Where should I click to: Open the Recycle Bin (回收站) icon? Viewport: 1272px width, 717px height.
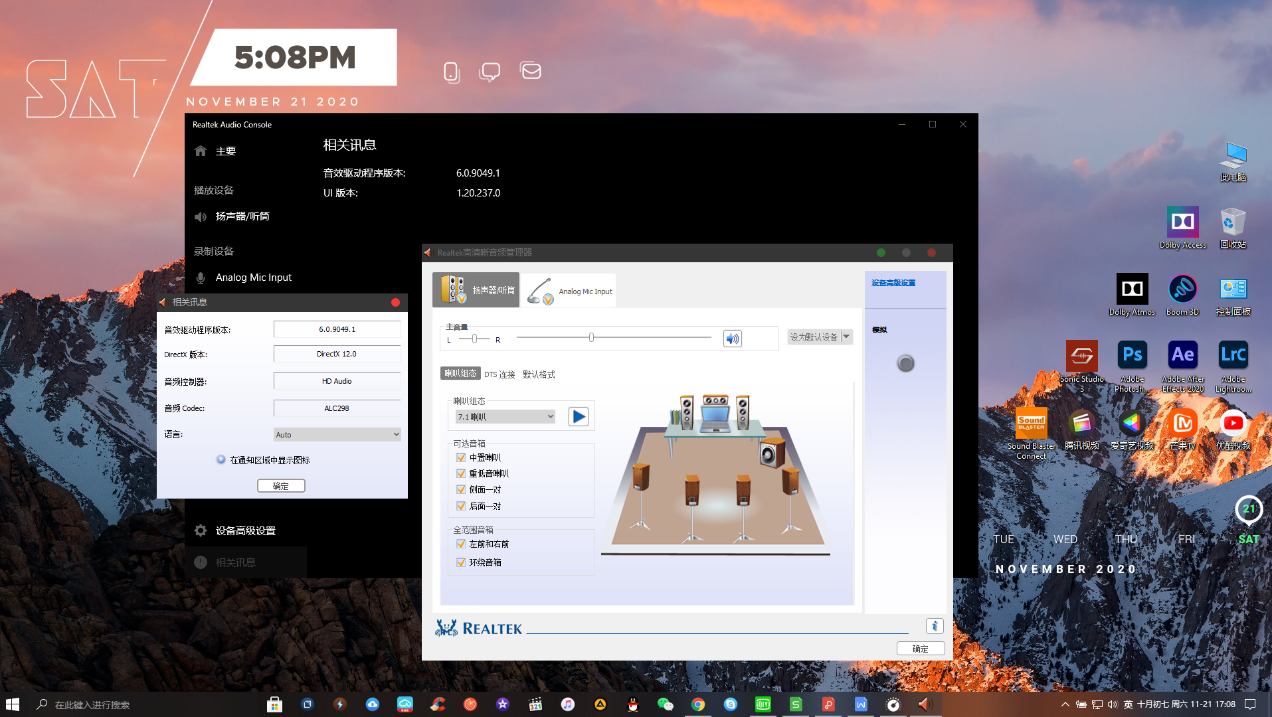[x=1233, y=227]
